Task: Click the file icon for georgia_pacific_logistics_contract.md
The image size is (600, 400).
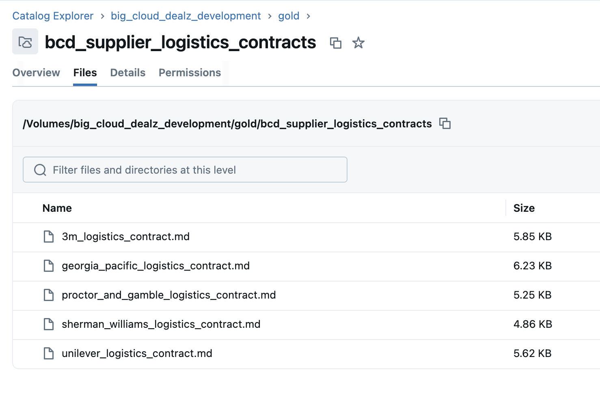Action: click(49, 266)
